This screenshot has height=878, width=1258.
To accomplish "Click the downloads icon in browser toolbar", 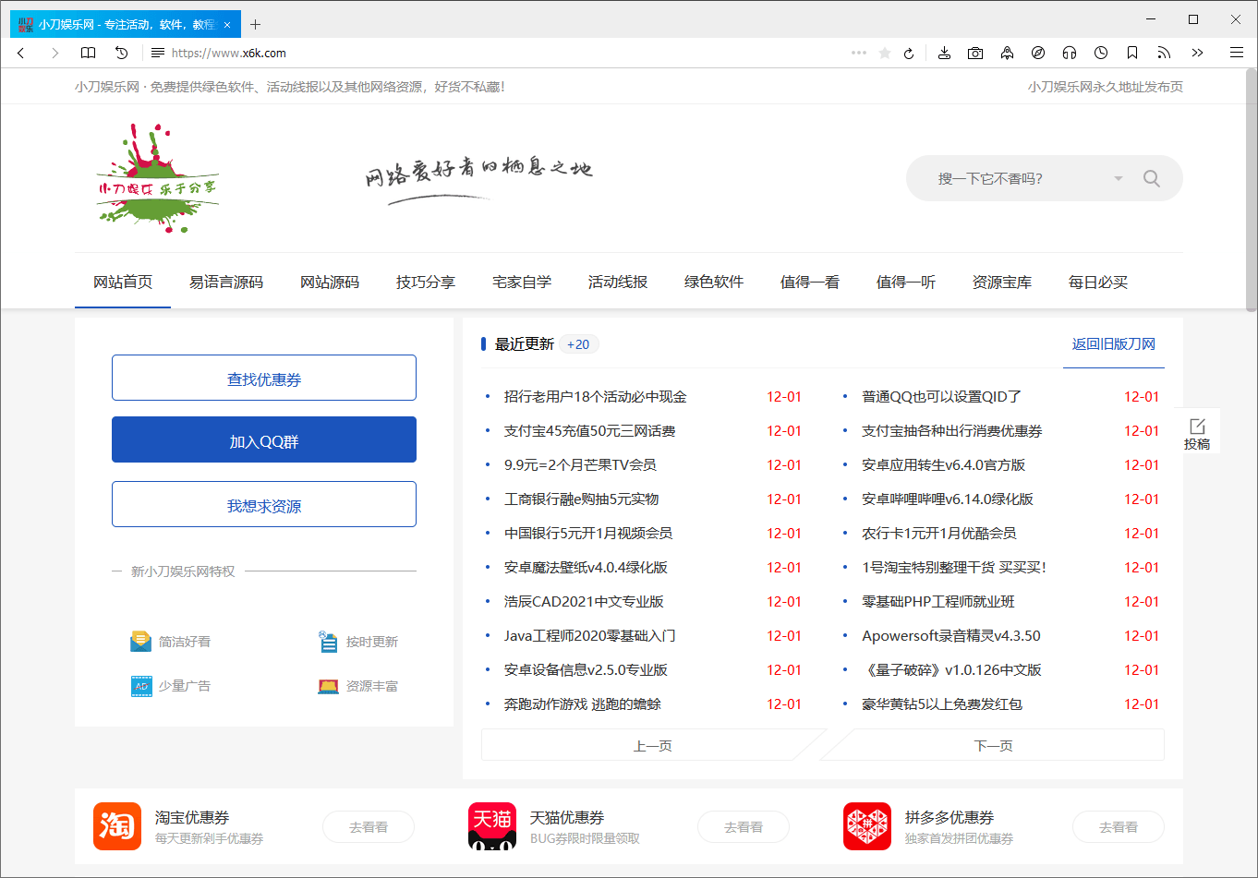I will tap(944, 53).
